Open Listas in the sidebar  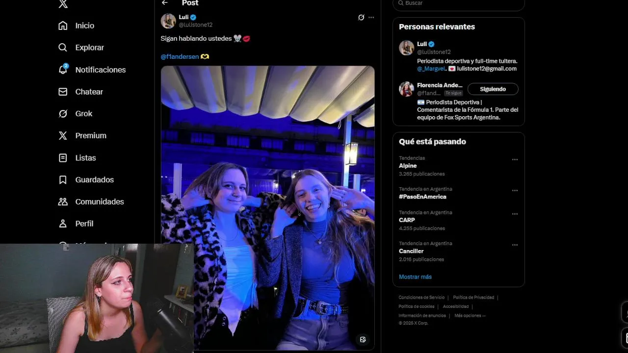coord(77,158)
